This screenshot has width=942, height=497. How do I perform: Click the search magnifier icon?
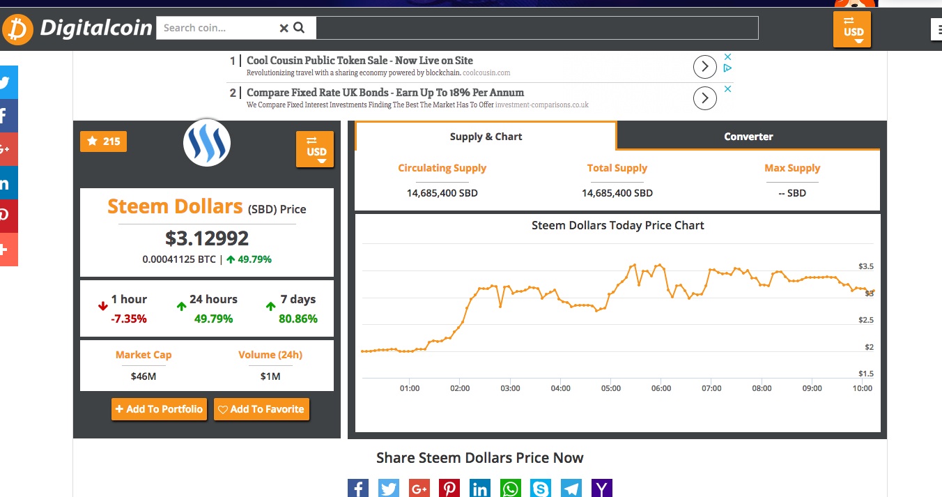pyautogui.click(x=299, y=28)
